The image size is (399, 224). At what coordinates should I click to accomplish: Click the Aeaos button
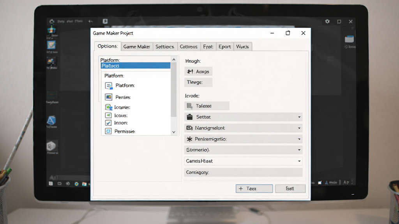coord(198,72)
